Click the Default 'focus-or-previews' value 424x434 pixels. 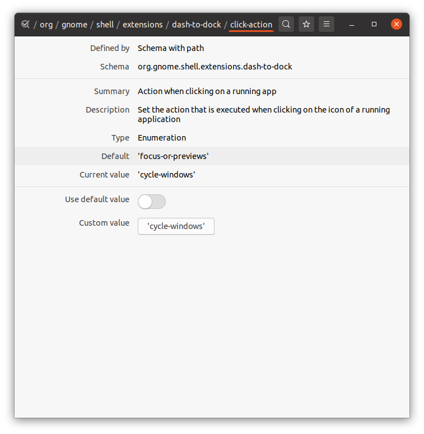(x=173, y=156)
